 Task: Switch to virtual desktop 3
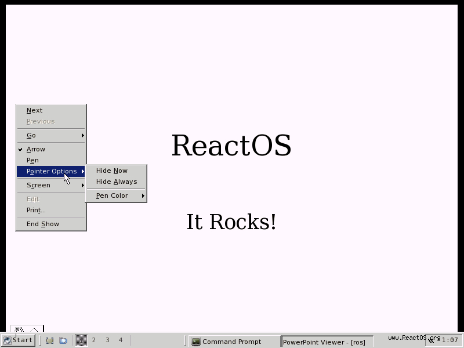click(x=107, y=340)
